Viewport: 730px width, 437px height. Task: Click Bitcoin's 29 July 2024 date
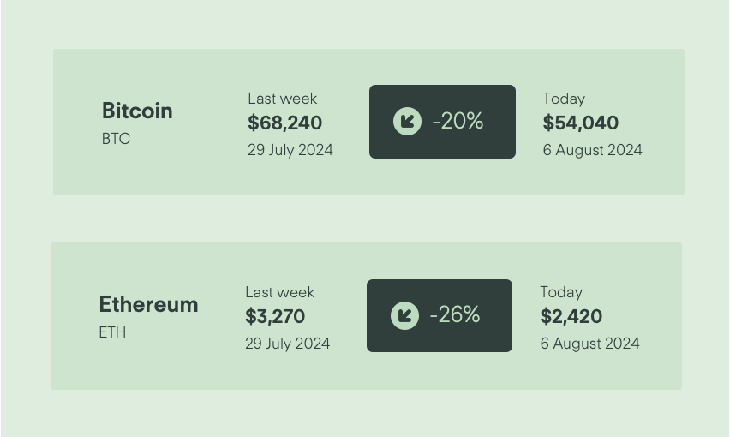pyautogui.click(x=290, y=150)
